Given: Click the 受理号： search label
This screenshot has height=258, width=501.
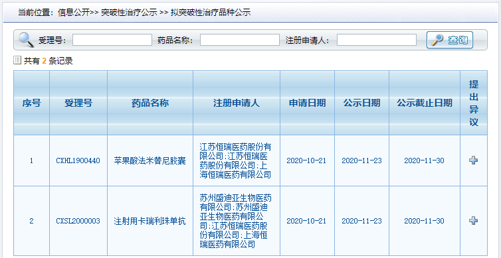Looking at the screenshot, I should click(x=52, y=40).
